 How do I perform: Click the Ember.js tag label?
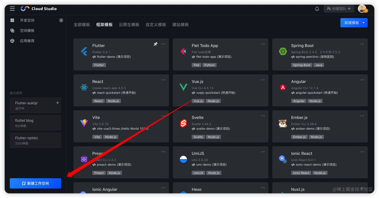[x=300, y=137]
